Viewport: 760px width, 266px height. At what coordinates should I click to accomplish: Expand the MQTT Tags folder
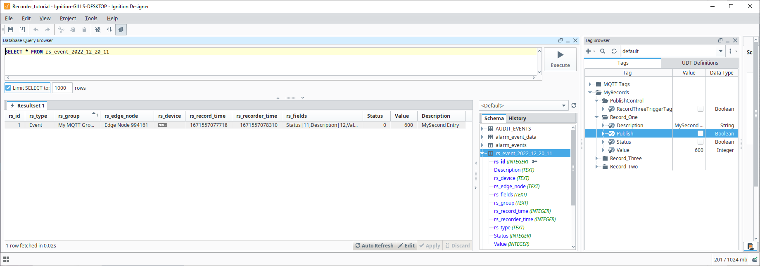(590, 84)
